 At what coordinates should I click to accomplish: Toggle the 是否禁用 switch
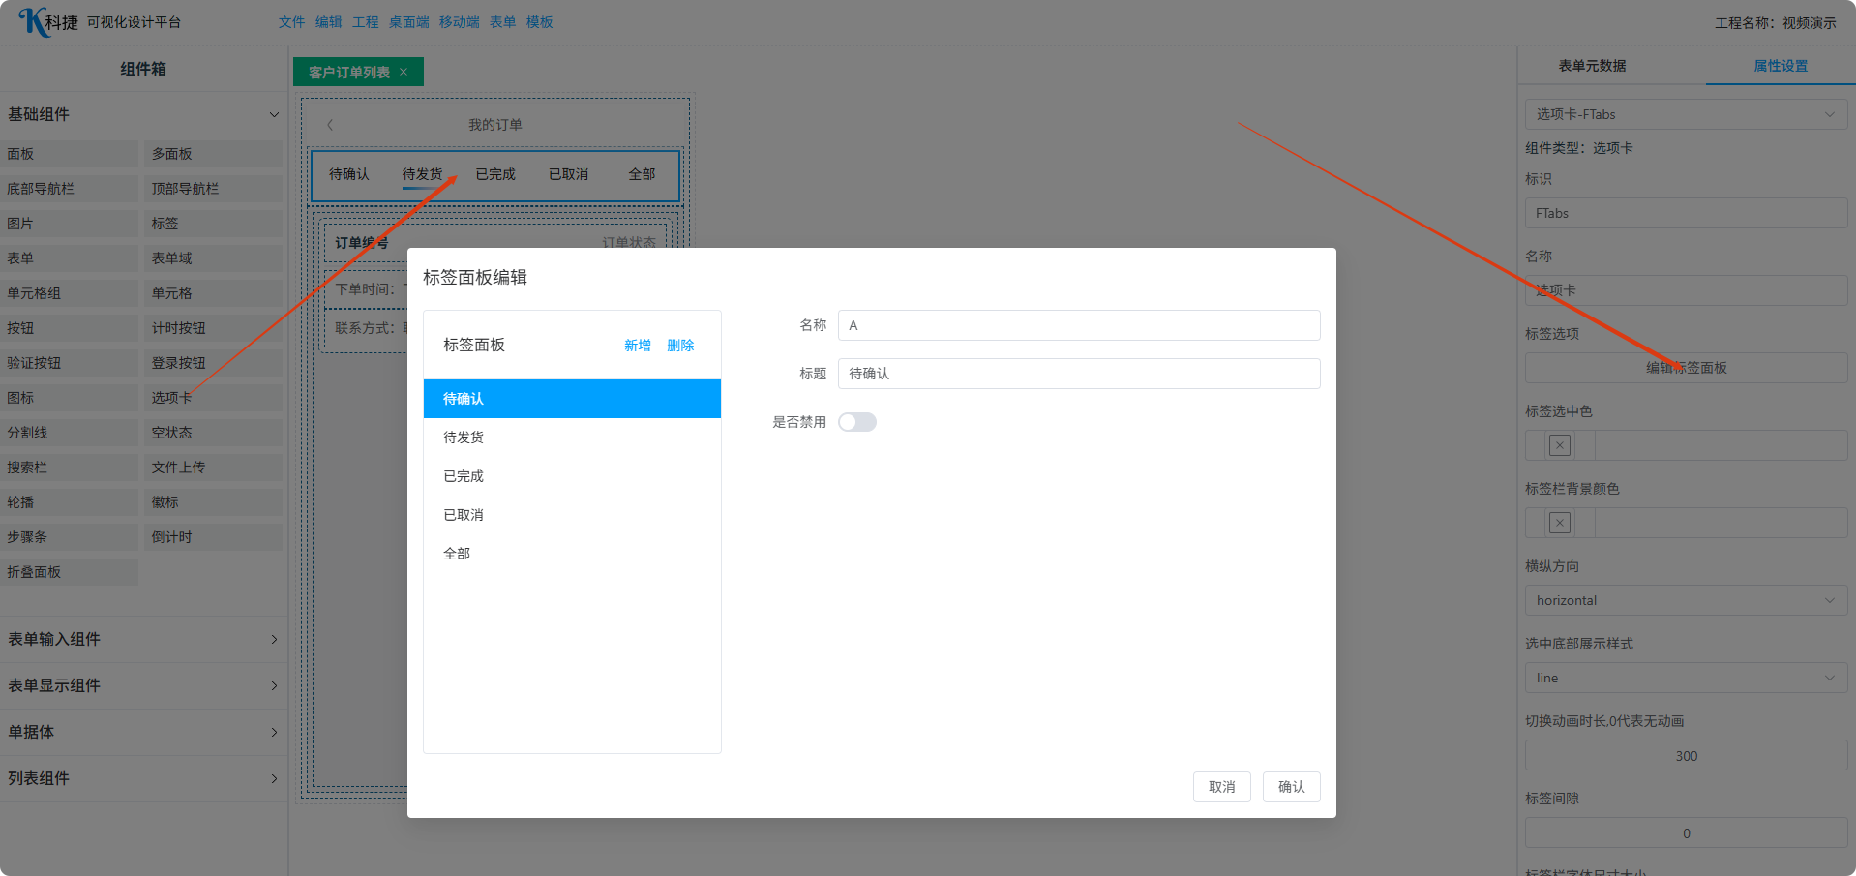856,422
